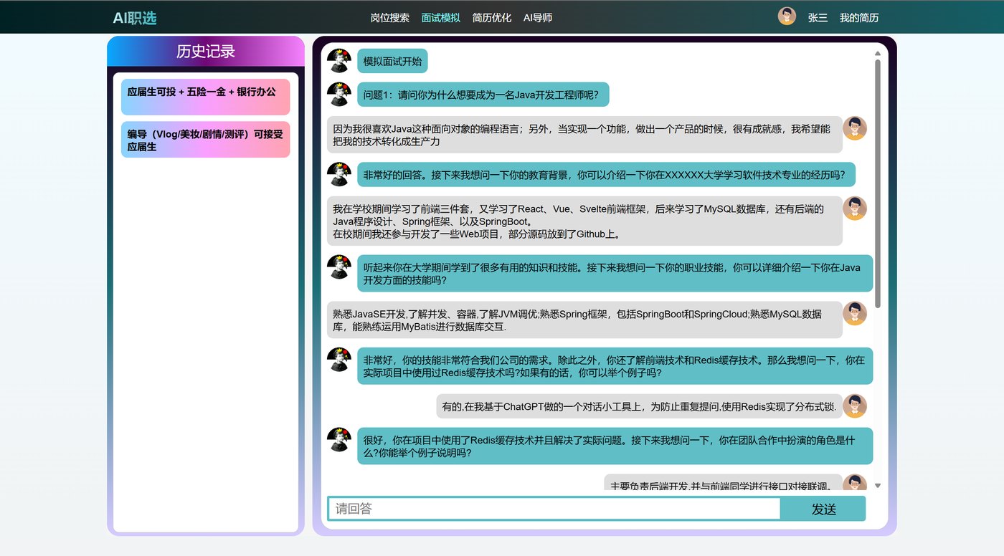Viewport: 1004px width, 556px height.
Task: Focus the 请回答 answer input field
Action: [554, 509]
